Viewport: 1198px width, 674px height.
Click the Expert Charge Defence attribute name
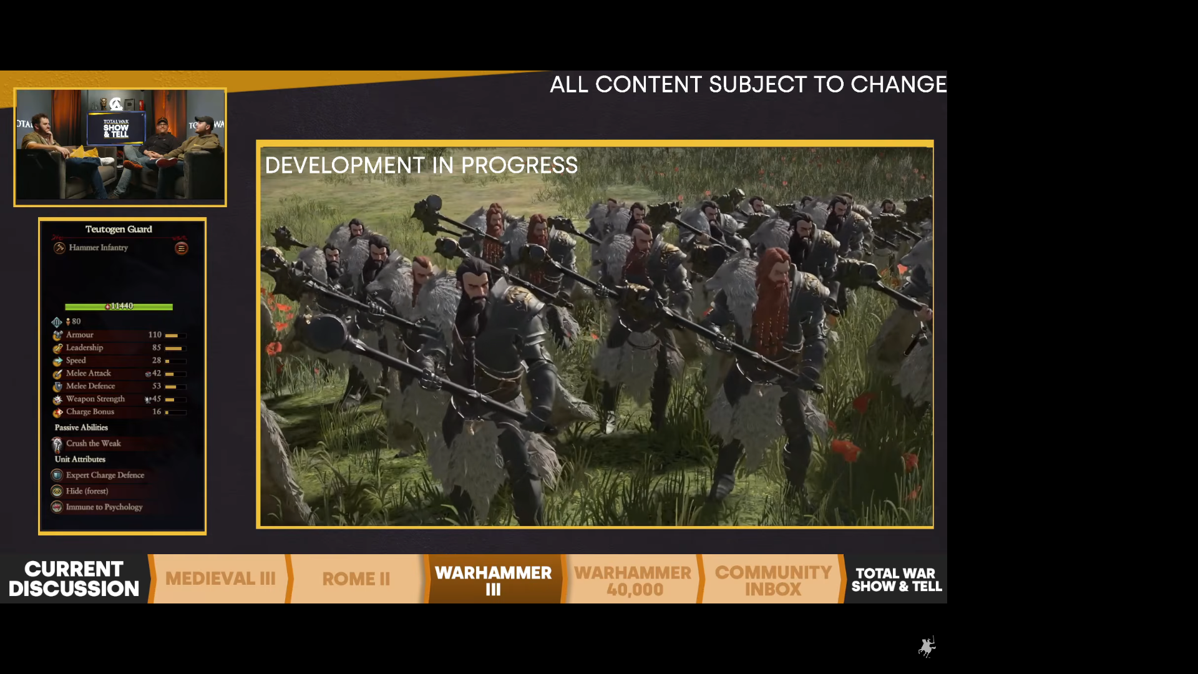[105, 476]
